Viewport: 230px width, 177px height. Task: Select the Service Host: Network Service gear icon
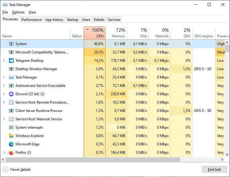(11, 119)
